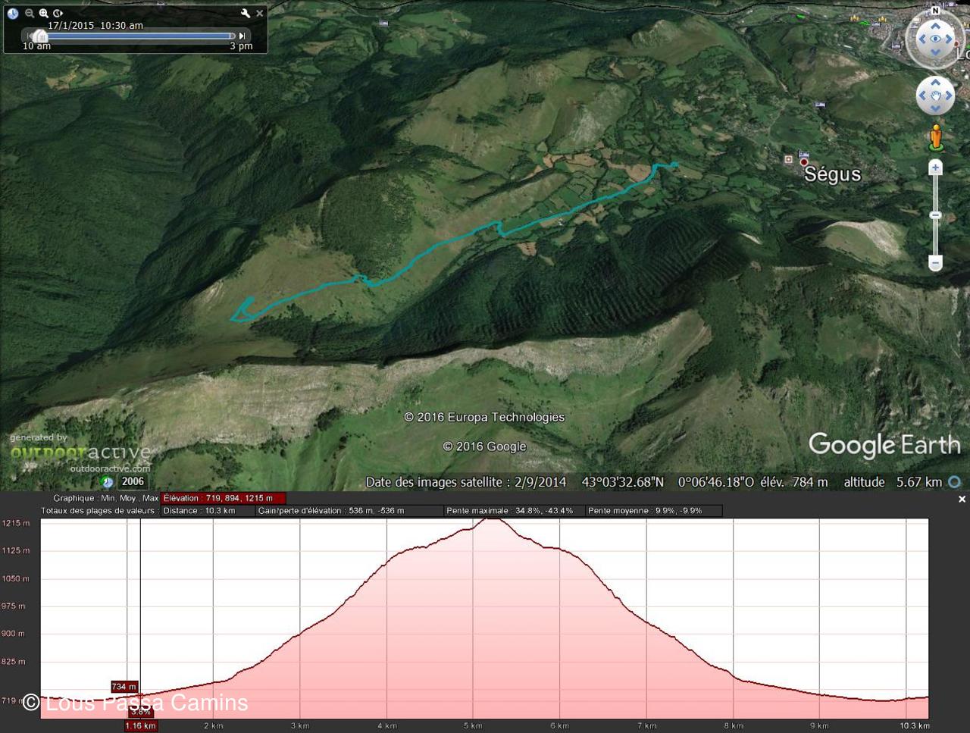Rotate view right with look joystick
Viewport: 970px width, 733px height.
[950, 39]
